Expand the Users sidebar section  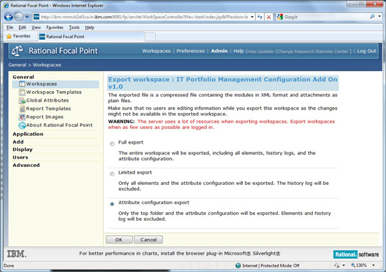(20, 158)
